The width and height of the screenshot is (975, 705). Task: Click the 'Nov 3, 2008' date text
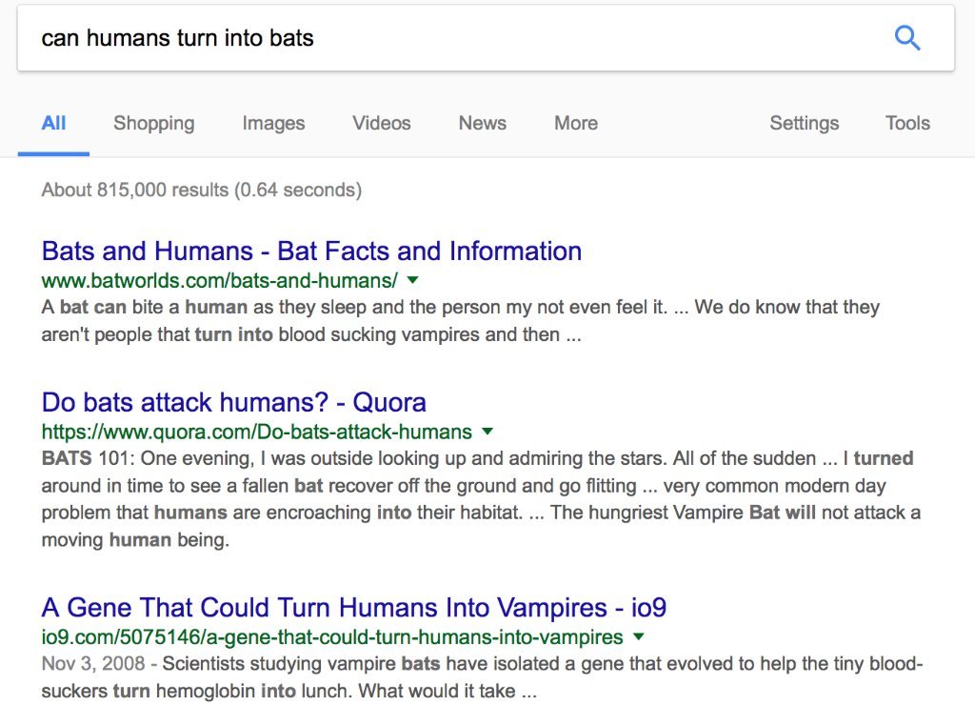(x=93, y=663)
